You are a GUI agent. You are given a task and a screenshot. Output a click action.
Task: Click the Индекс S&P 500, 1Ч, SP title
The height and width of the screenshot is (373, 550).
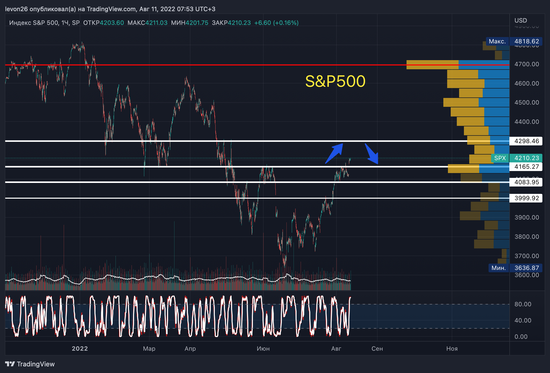click(x=44, y=23)
